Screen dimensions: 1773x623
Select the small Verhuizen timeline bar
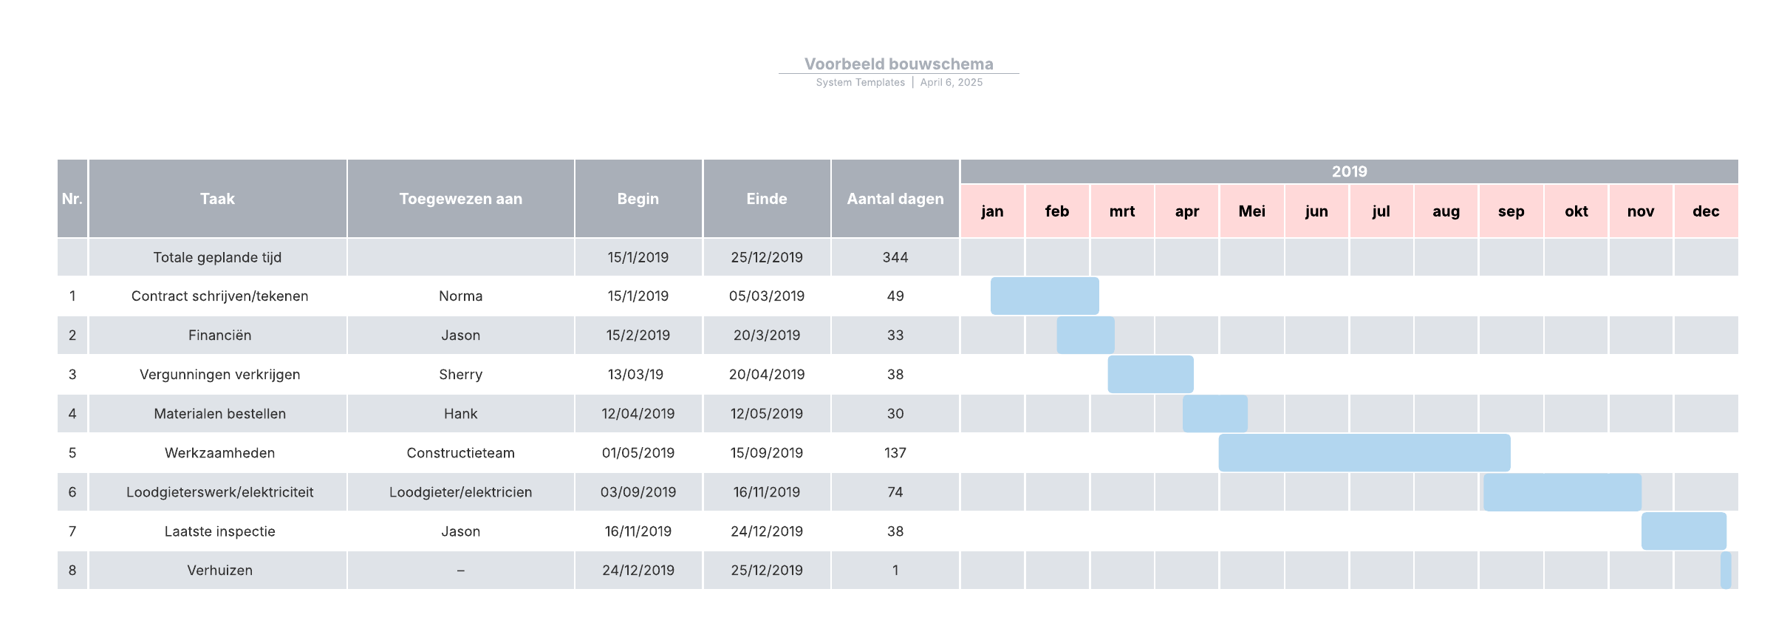coord(1726,570)
